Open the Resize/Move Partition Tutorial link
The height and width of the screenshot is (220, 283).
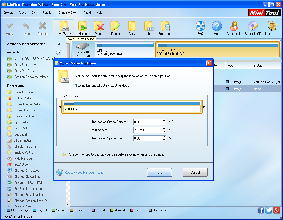[x=84, y=173]
